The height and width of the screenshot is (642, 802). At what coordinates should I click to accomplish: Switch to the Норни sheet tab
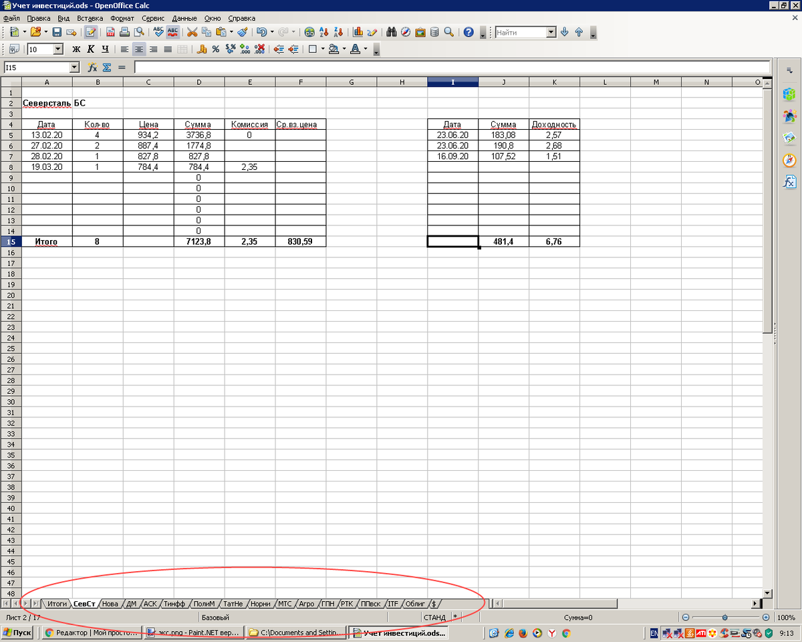pyautogui.click(x=259, y=603)
